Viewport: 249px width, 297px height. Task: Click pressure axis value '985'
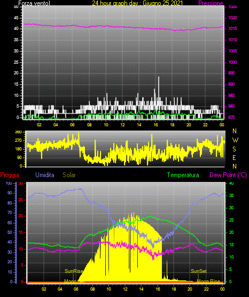click(x=231, y=95)
